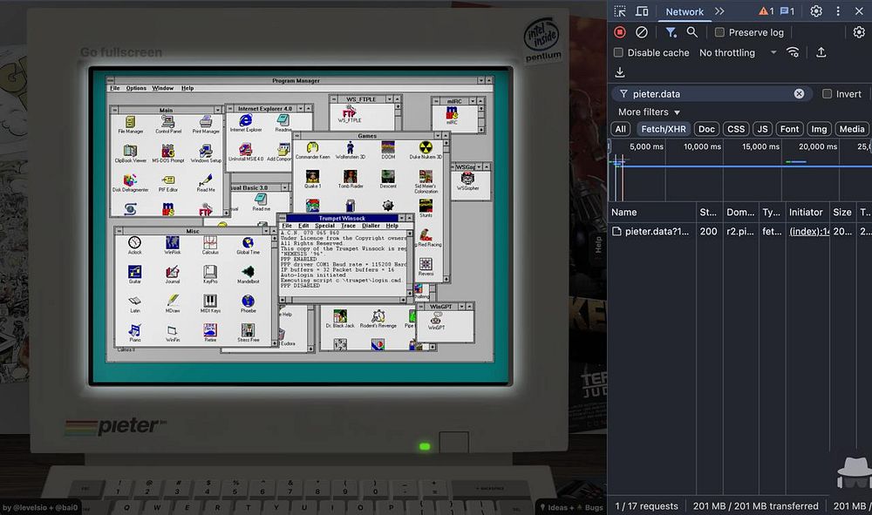
Task: Select the Fetch/XHR filter button
Action: pyautogui.click(x=664, y=129)
